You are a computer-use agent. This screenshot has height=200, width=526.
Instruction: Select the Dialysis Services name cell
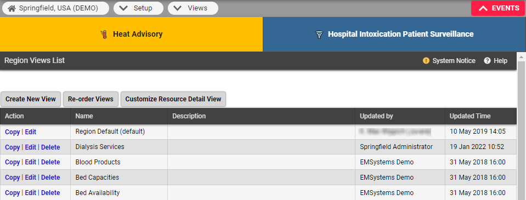click(119, 147)
